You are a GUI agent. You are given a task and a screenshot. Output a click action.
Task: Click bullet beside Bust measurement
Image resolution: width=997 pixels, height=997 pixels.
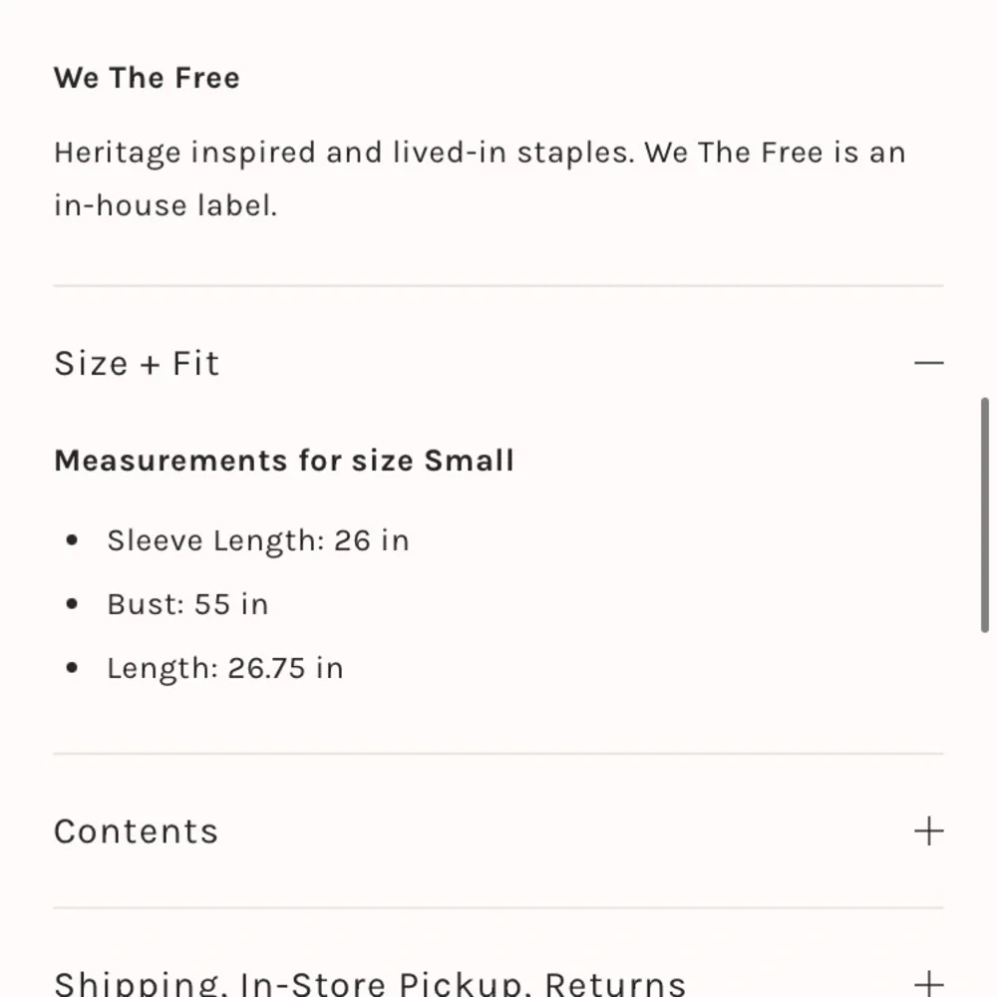tap(72, 604)
